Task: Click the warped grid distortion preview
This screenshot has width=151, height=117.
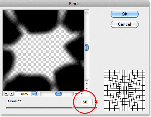Action: click(x=124, y=90)
